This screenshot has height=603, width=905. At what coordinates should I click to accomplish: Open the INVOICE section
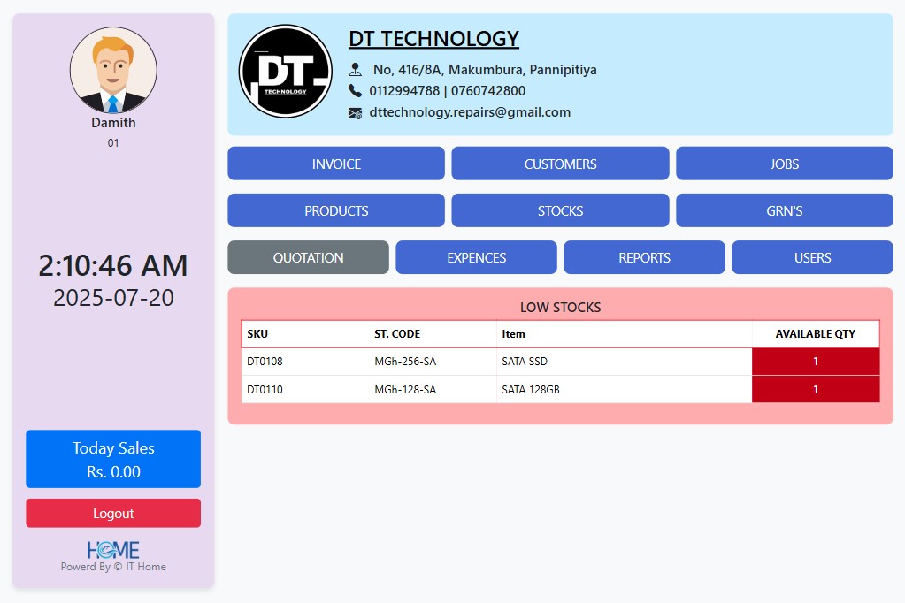[x=336, y=164]
